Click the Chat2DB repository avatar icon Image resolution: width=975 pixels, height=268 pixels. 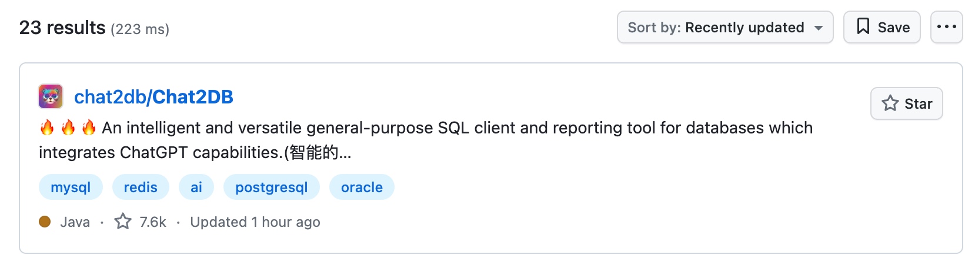[x=51, y=96]
